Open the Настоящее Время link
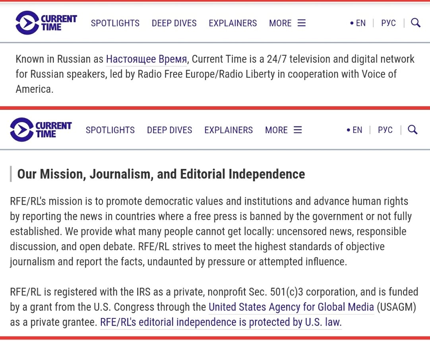The image size is (430, 341). point(146,59)
